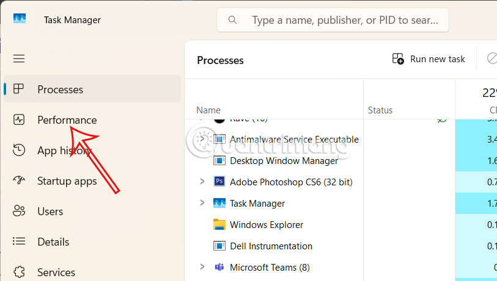Select the Windows Explorer process row
This screenshot has width=497, height=281.
coord(266,224)
